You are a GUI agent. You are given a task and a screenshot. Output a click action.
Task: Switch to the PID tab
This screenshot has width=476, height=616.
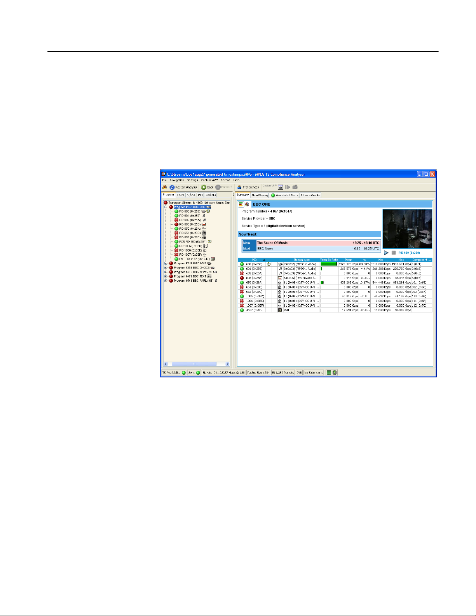point(200,195)
